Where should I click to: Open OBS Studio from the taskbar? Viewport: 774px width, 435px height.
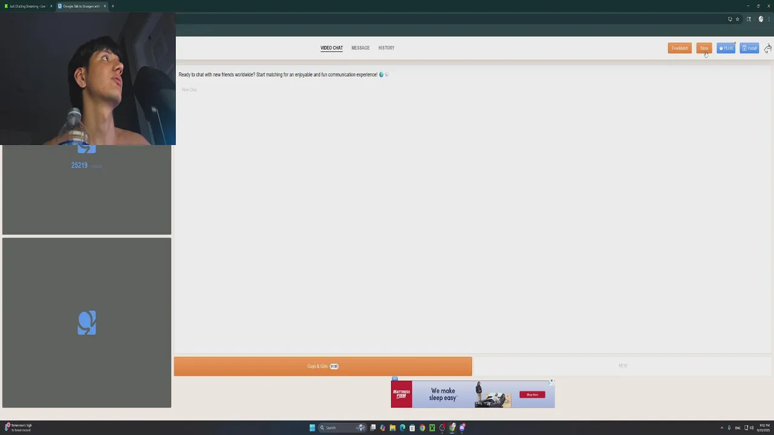pyautogui.click(x=442, y=428)
